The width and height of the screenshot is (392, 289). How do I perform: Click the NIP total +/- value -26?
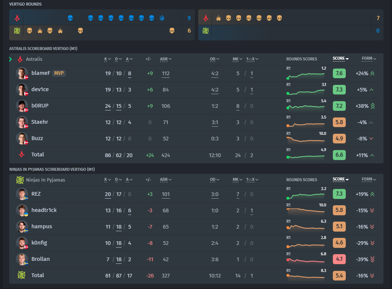pyautogui.click(x=150, y=276)
